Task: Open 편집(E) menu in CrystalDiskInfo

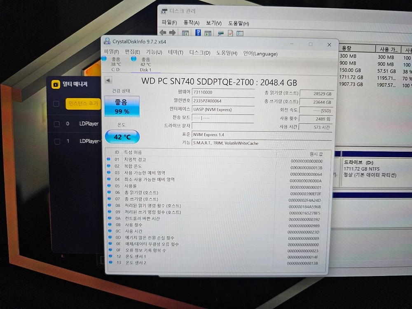Action: pos(132,52)
